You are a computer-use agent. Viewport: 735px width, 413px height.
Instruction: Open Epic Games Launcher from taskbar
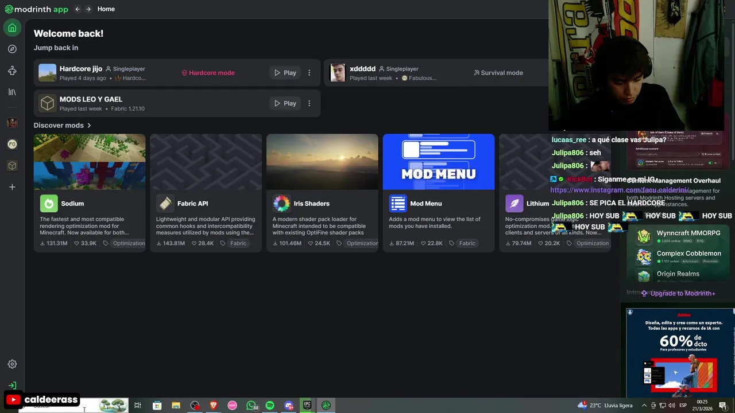click(307, 406)
